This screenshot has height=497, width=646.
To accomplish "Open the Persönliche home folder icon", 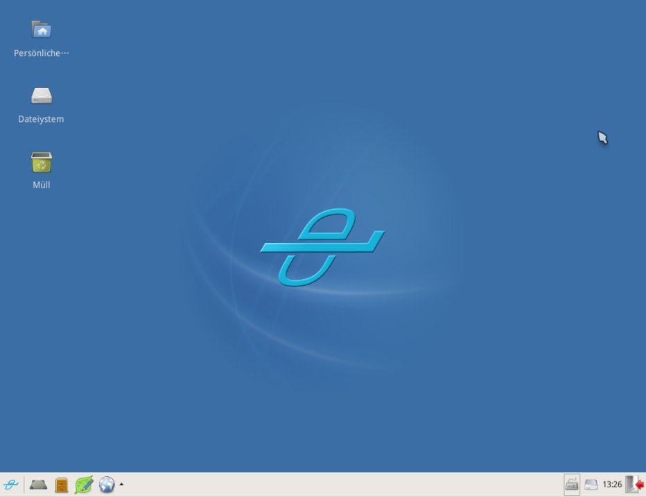I will coord(41,29).
